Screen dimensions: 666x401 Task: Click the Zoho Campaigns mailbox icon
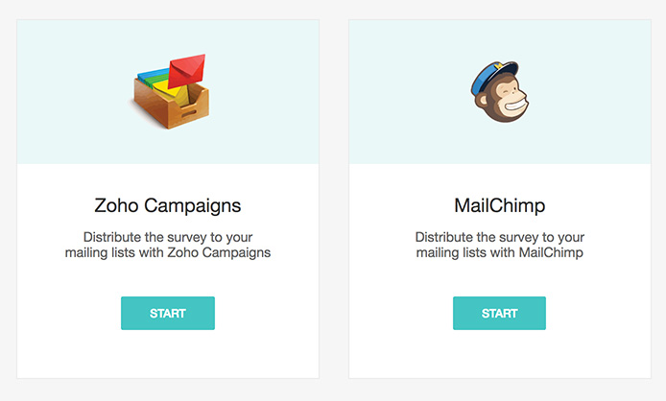(x=170, y=91)
